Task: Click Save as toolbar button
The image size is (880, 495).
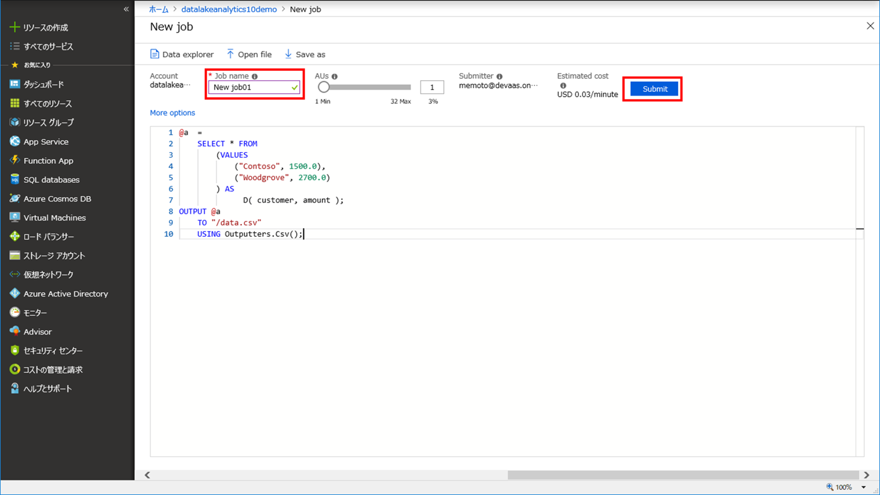Action: (x=305, y=54)
